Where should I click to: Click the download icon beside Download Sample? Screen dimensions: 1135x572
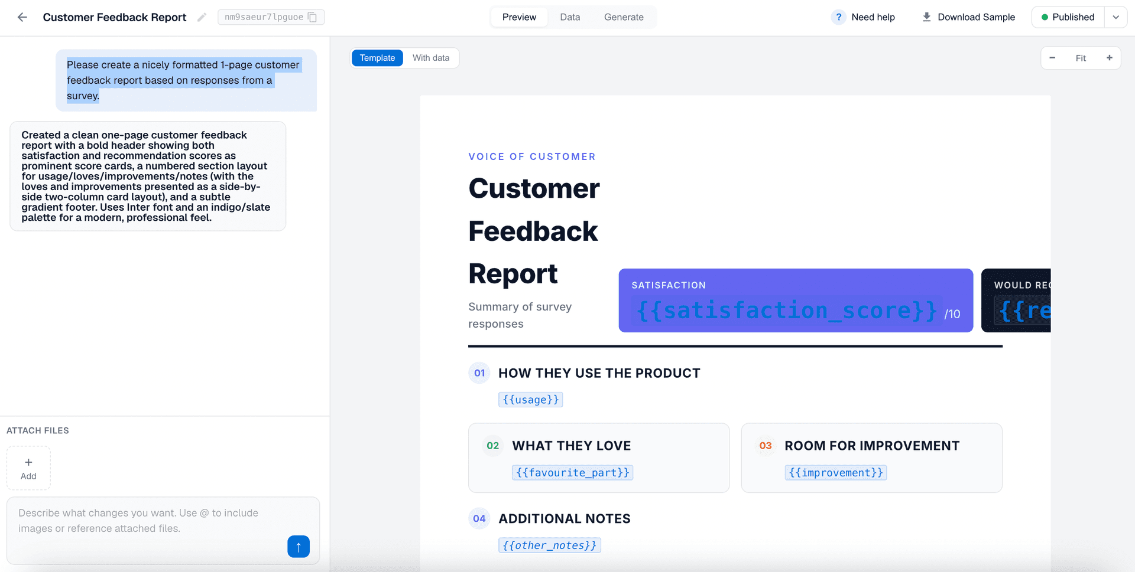[x=926, y=17]
